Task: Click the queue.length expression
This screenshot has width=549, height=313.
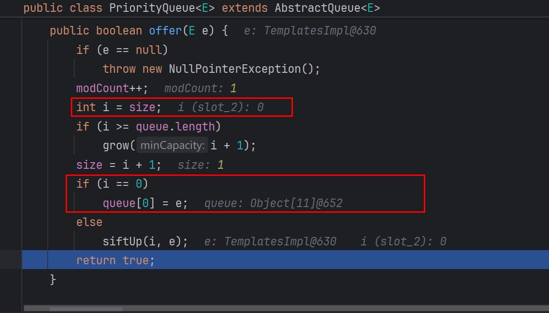Action: pos(178,127)
